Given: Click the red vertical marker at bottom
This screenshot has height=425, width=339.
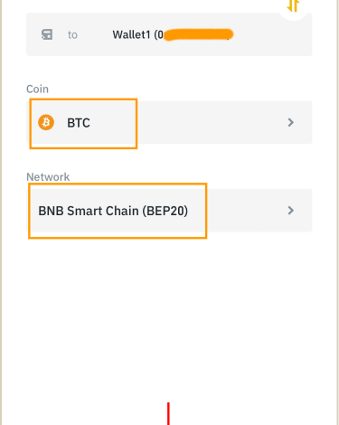Looking at the screenshot, I should 168,413.
